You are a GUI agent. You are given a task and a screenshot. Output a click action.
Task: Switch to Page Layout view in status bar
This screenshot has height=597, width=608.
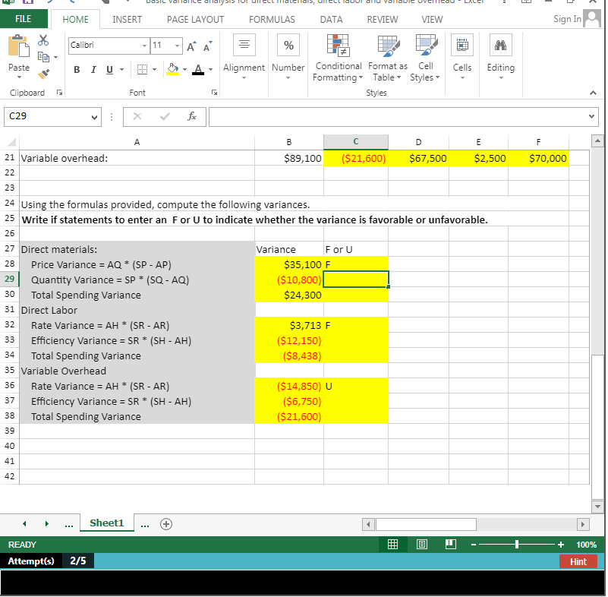(422, 545)
